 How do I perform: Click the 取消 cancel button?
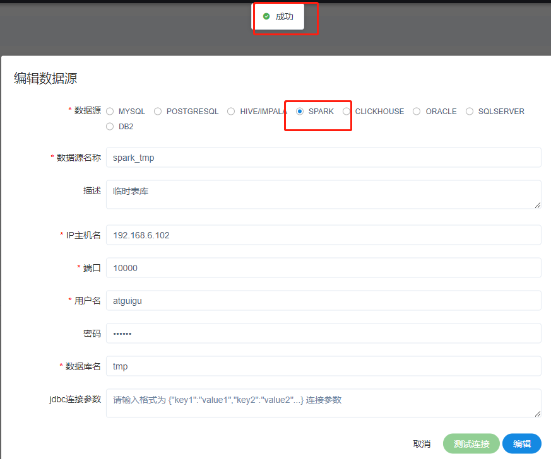(x=422, y=444)
